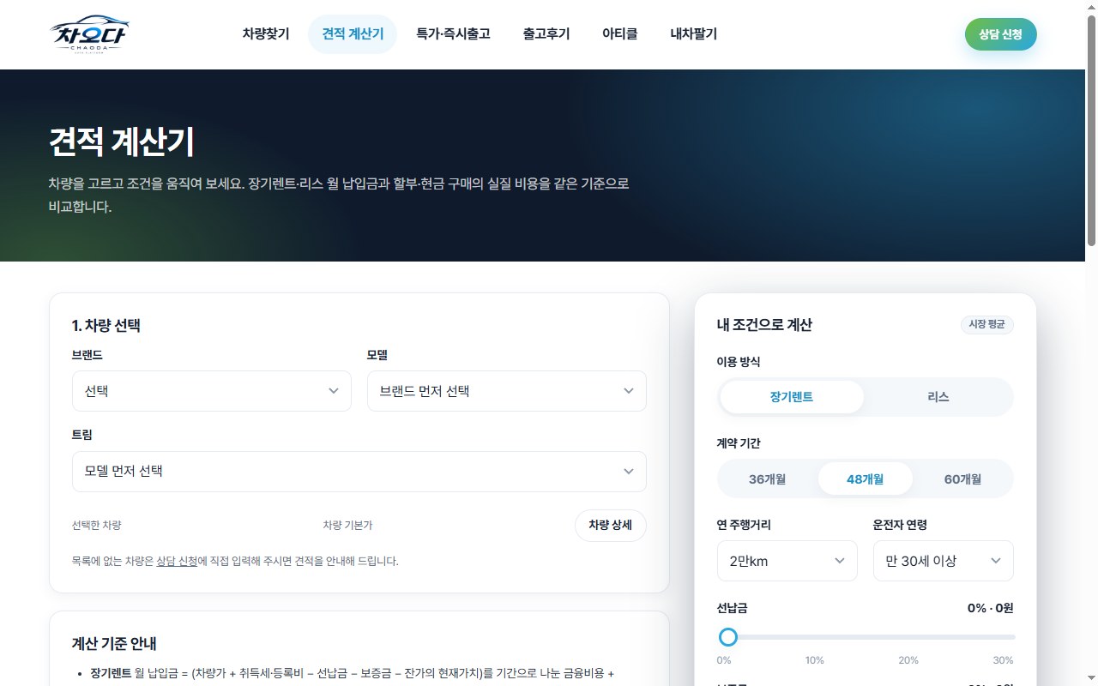The height and width of the screenshot is (686, 1098).
Task: Open the 연 주행거리 2만km dropdown
Action: pos(787,561)
